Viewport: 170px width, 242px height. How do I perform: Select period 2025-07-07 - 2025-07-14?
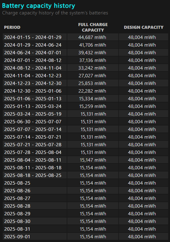click(33, 129)
